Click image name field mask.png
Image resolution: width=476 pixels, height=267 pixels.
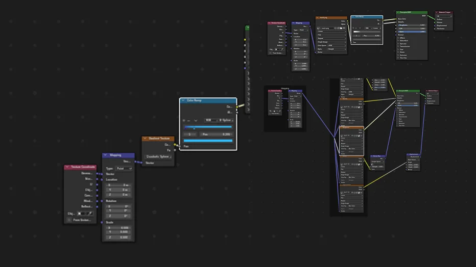click(x=326, y=28)
